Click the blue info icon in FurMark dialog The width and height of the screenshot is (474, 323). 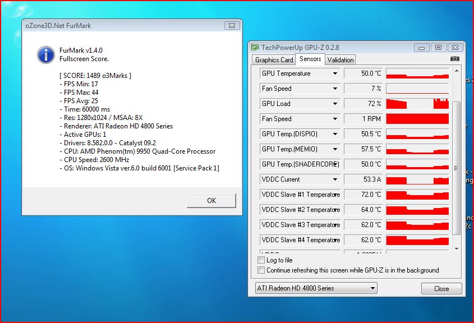pyautogui.click(x=46, y=55)
